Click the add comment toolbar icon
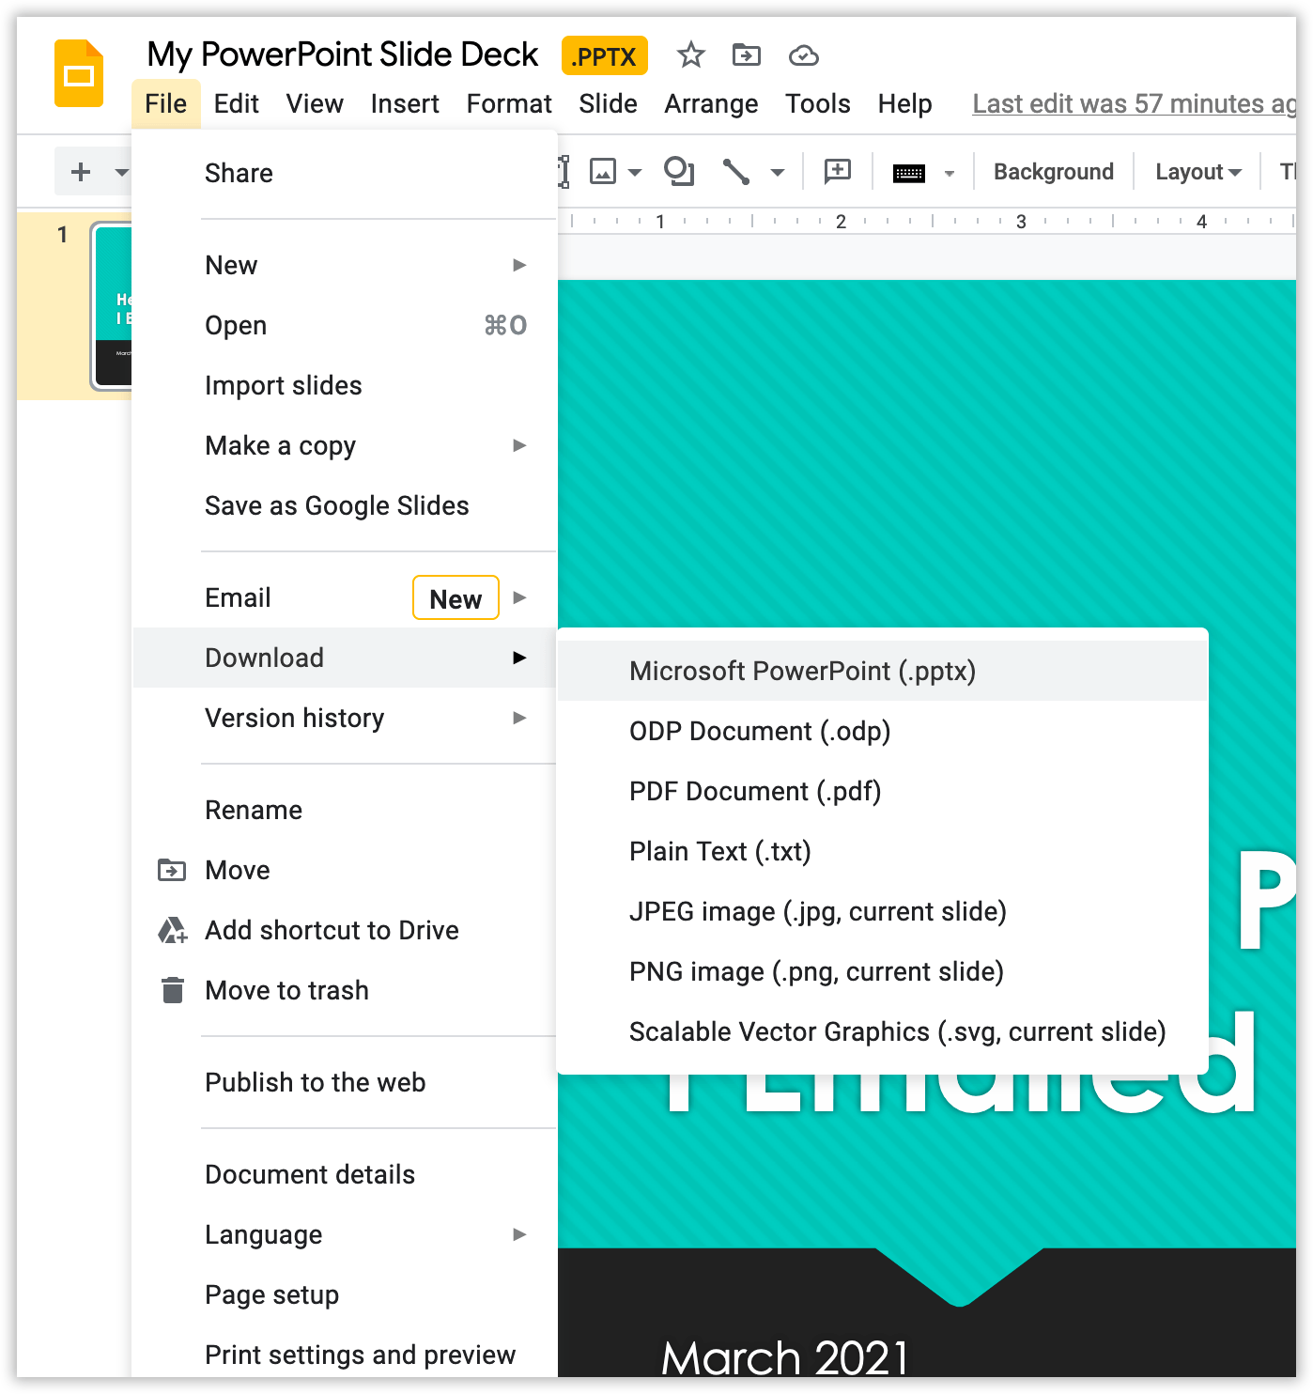Screen dimensions: 1313x1394 837,171
